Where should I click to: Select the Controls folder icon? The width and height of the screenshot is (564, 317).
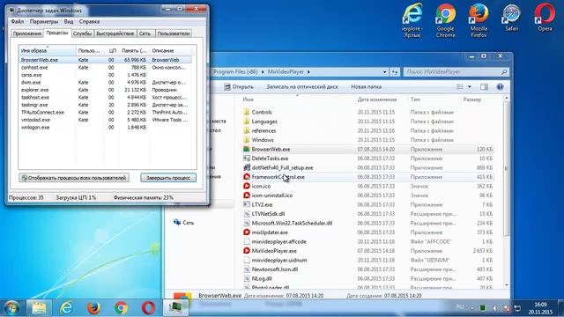[x=247, y=112]
